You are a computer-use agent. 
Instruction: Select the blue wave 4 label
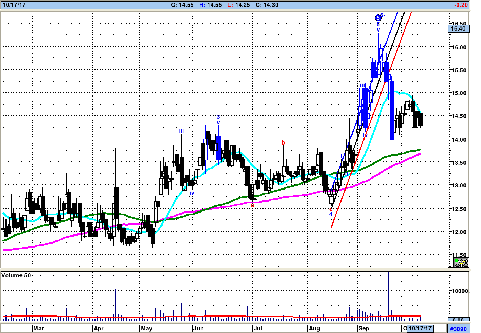(x=331, y=215)
